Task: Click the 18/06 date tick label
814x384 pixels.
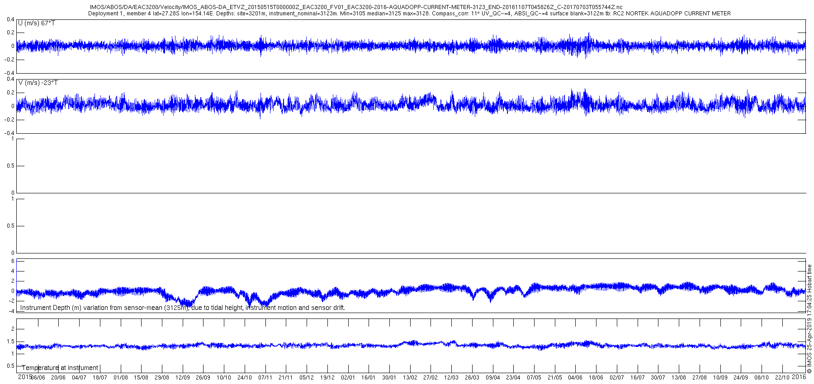Action: tap(596, 378)
